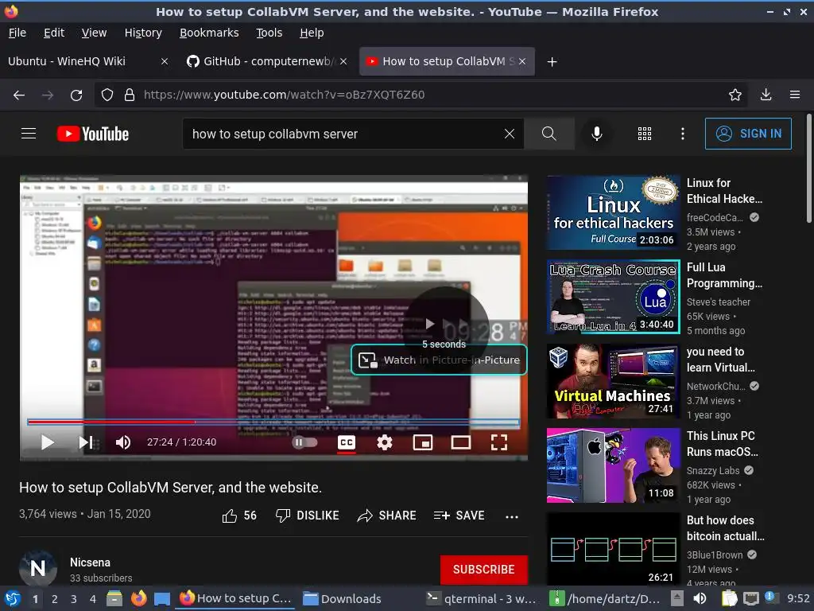
Task: Like the video with thumbs-up
Action: 239,516
